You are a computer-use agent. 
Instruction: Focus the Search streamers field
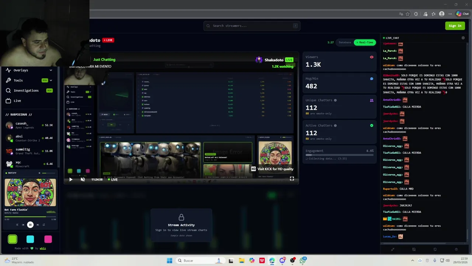(252, 26)
